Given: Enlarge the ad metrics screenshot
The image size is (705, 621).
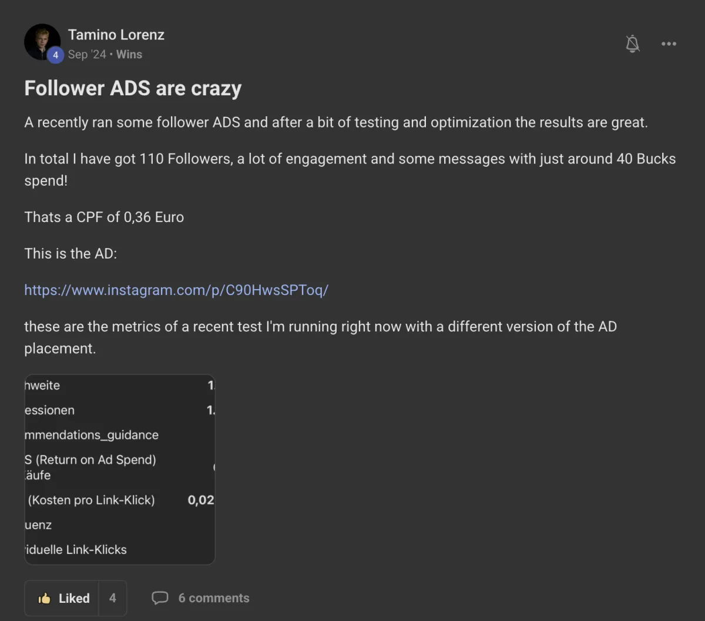Looking at the screenshot, I should (x=120, y=469).
